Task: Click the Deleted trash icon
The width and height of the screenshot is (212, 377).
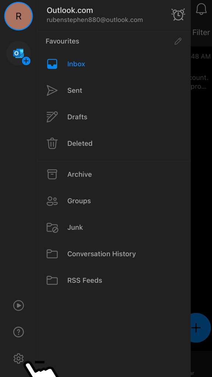Action: [52, 143]
